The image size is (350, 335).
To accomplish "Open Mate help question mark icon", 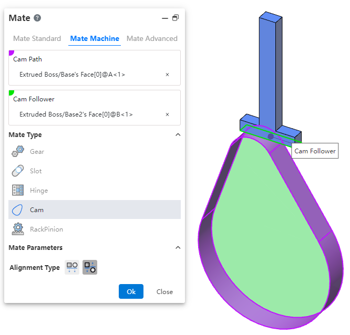I will [x=37, y=18].
